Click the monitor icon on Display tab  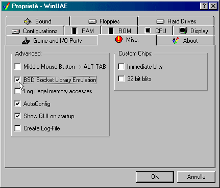coord(183,31)
